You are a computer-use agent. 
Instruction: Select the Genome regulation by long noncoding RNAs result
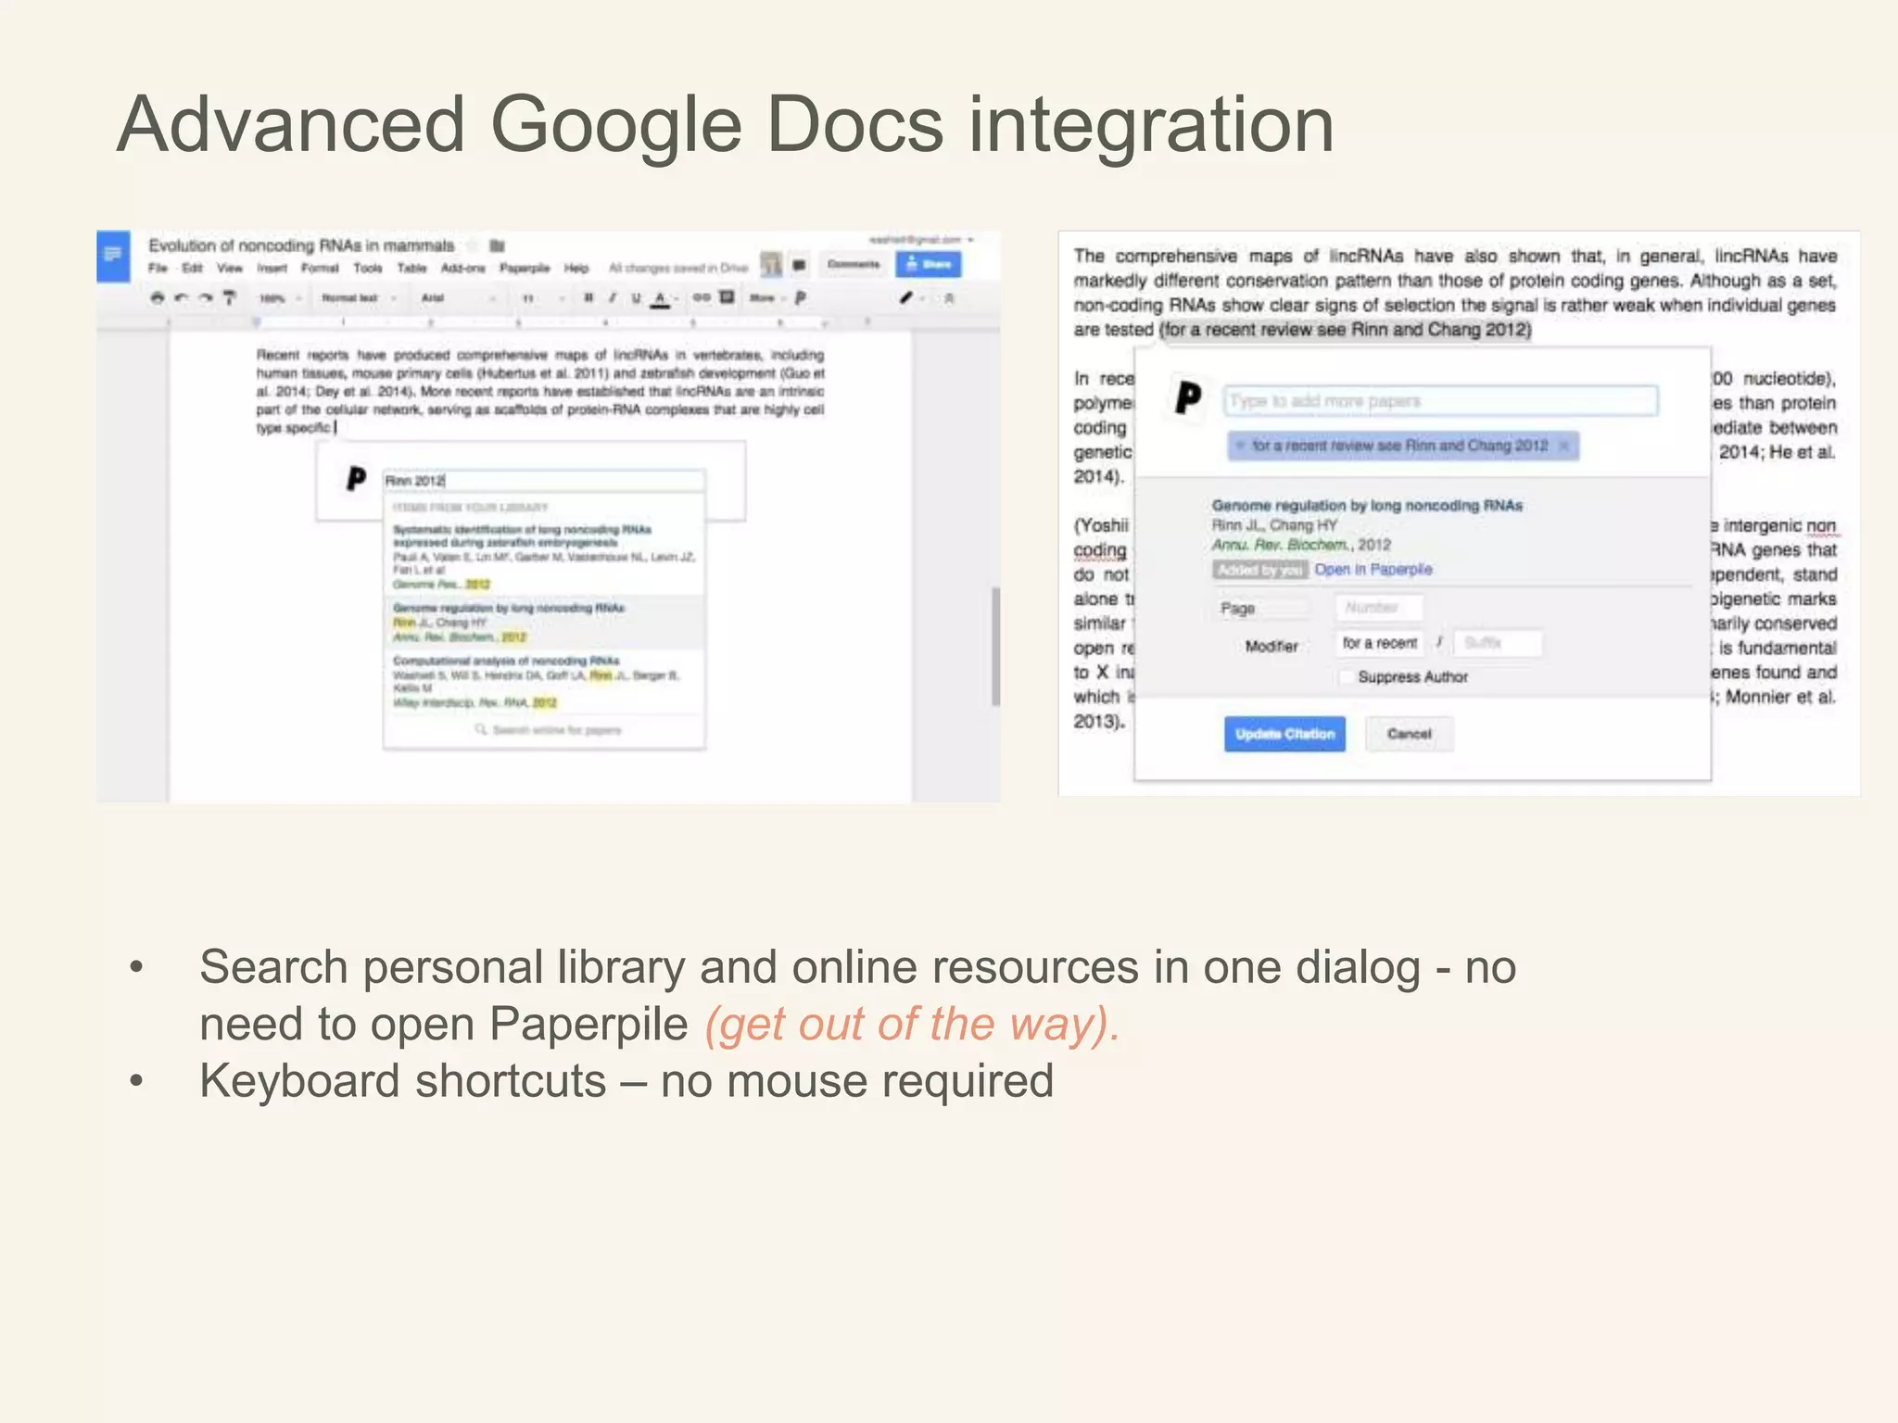point(544,623)
